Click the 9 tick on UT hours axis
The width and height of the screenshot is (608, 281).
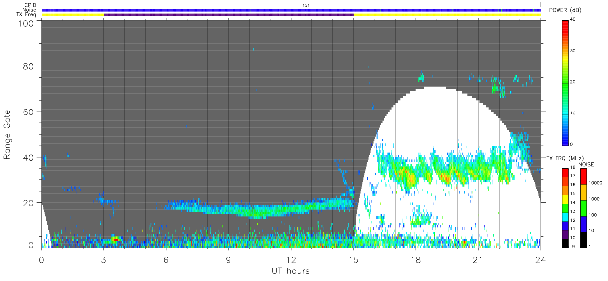[229, 259]
